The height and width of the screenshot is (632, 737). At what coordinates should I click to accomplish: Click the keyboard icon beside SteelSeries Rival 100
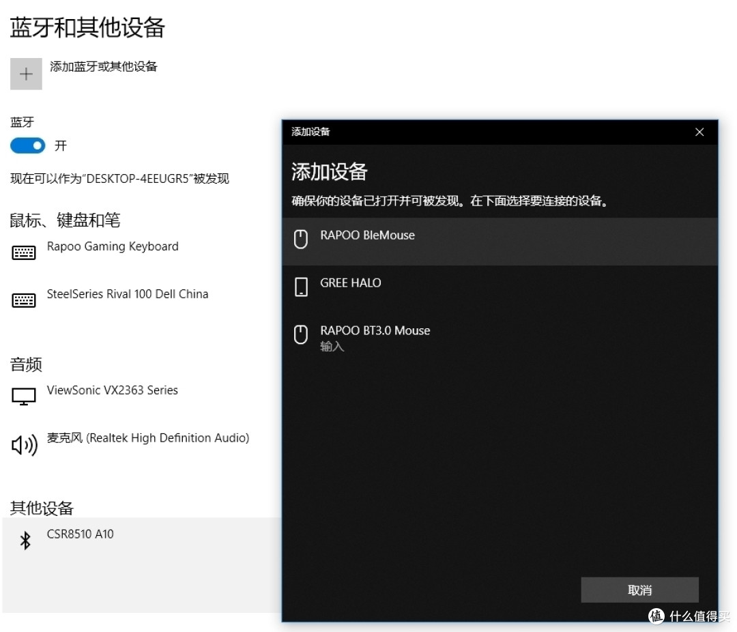[x=23, y=300]
